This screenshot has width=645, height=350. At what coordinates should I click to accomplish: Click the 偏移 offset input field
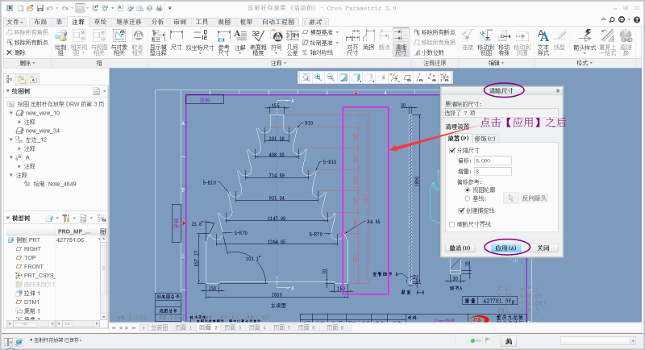click(x=493, y=160)
